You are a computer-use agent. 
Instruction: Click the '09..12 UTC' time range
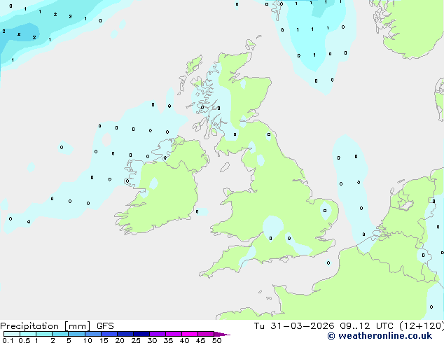click(x=366, y=326)
